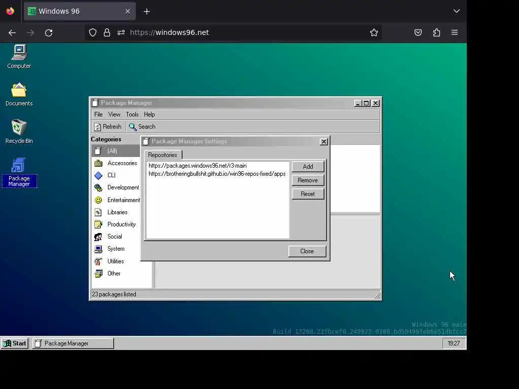Viewport: 519px width, 389px height.
Task: Pick the Other category icon
Action: click(98, 274)
